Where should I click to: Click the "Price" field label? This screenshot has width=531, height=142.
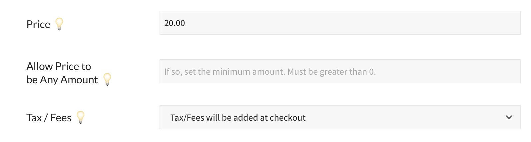coord(38,24)
